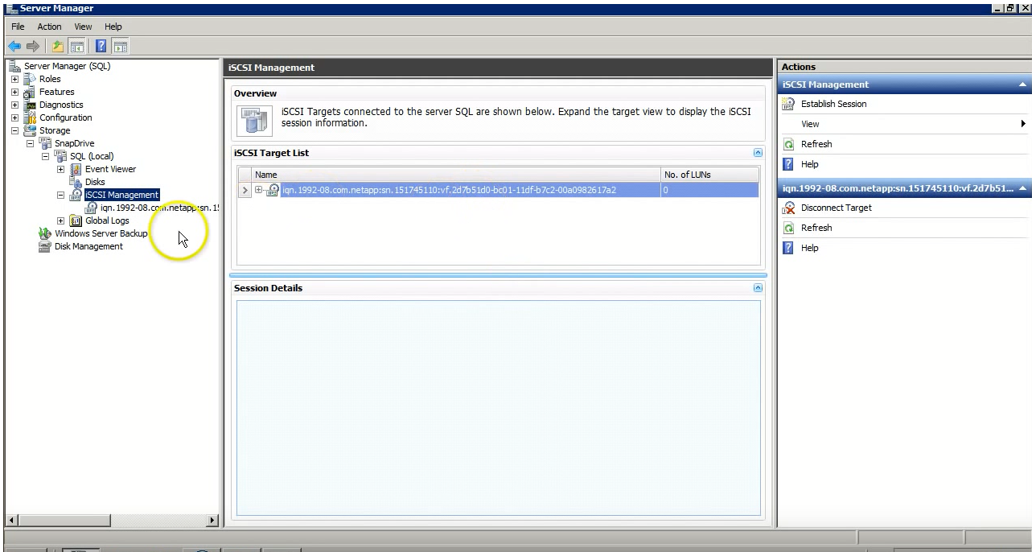Sort by the No. of LUNs column header
This screenshot has height=552, width=1032.
tap(710, 174)
